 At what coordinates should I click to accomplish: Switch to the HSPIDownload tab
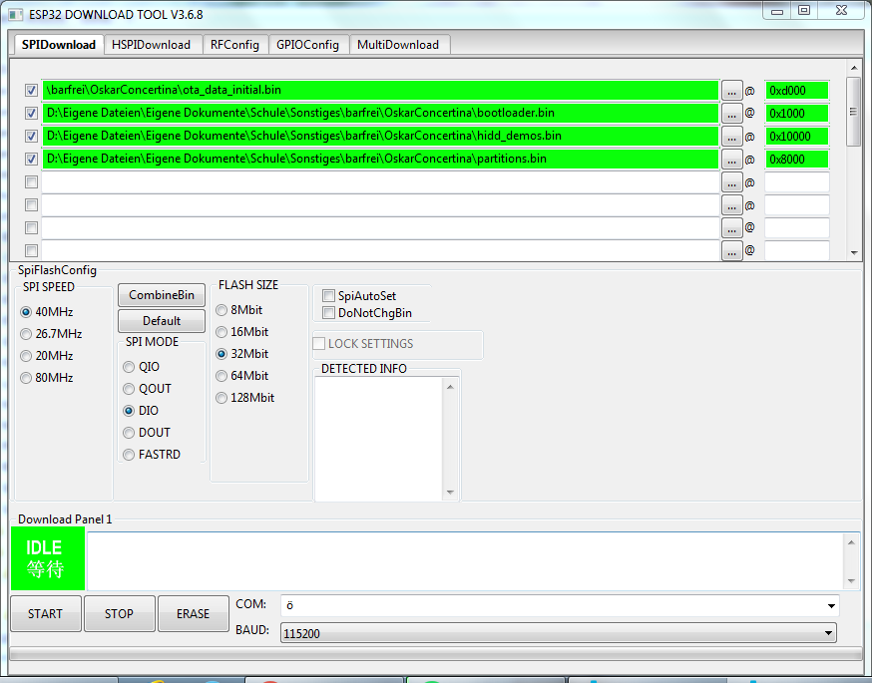pos(151,45)
